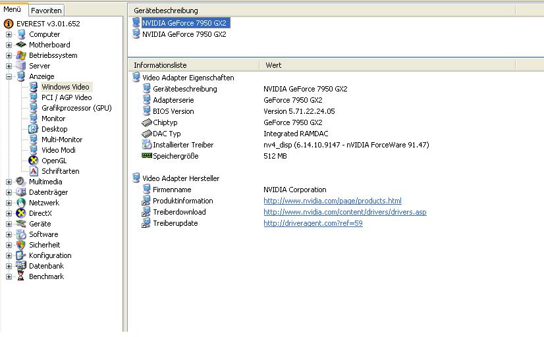The width and height of the screenshot is (544, 337).
Task: Click the Speichergröße memory module icon
Action: click(x=147, y=156)
